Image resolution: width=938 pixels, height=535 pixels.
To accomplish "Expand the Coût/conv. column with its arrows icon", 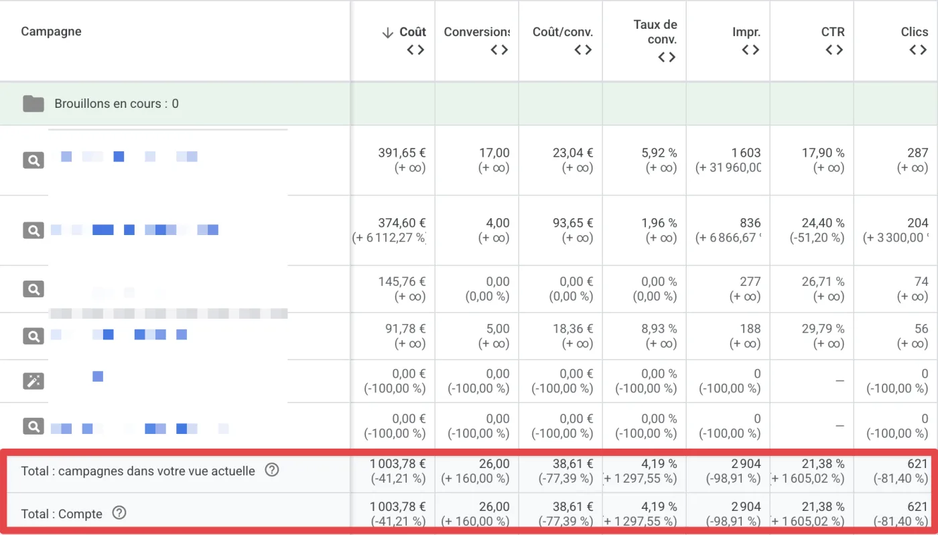I will point(583,50).
